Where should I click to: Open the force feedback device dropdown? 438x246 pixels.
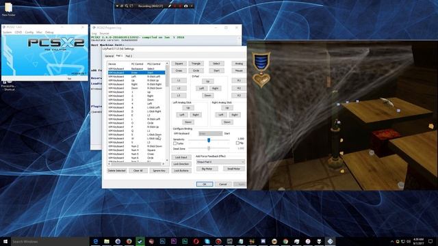coord(220,162)
